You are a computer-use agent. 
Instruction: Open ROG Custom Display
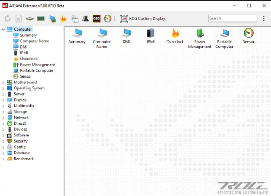click(x=143, y=18)
